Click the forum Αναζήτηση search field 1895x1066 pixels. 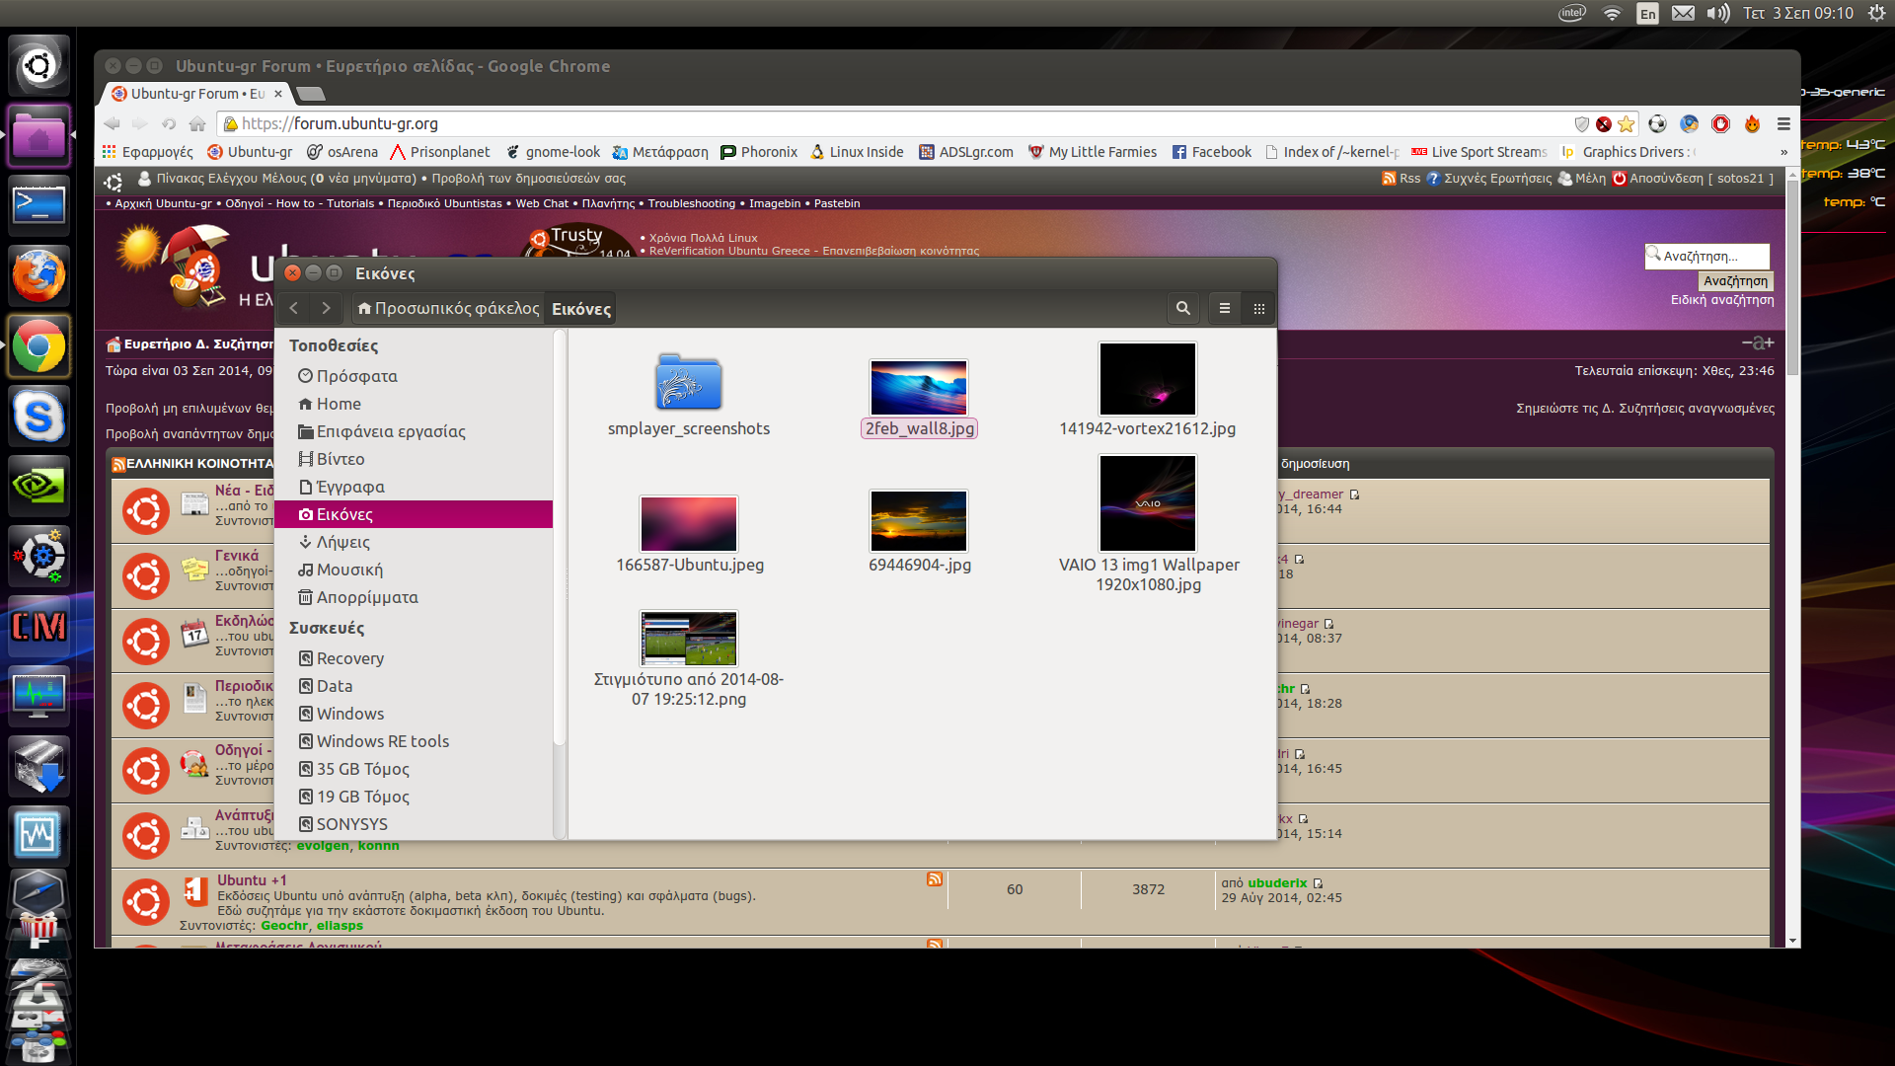[x=1707, y=256]
